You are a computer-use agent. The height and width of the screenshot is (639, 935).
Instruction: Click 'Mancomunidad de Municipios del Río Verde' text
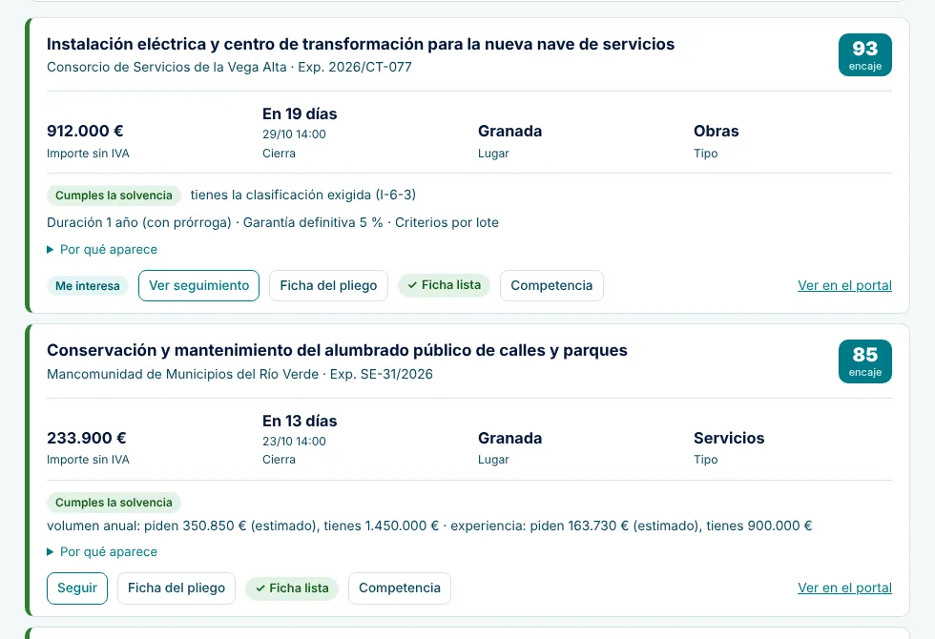(182, 374)
